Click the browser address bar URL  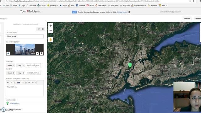pos(84,1)
